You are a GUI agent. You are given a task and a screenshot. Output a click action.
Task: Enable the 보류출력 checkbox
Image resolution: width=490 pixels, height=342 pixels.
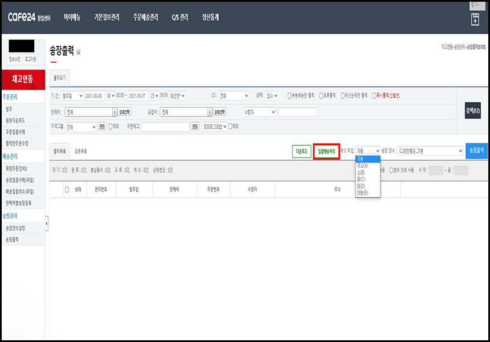(x=321, y=96)
